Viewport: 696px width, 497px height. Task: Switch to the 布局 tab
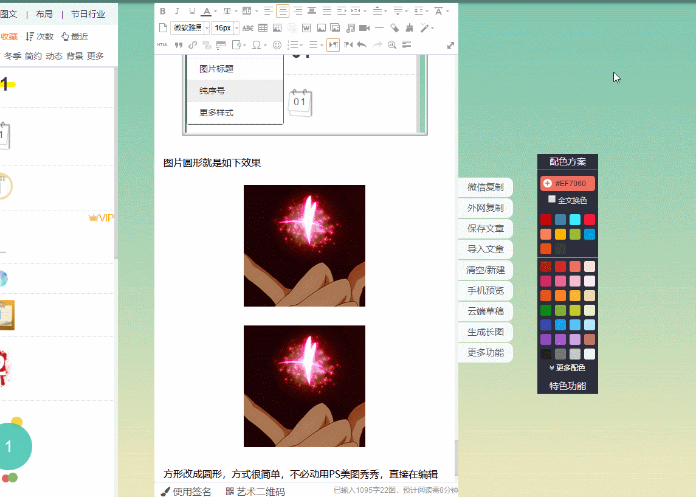(x=44, y=14)
